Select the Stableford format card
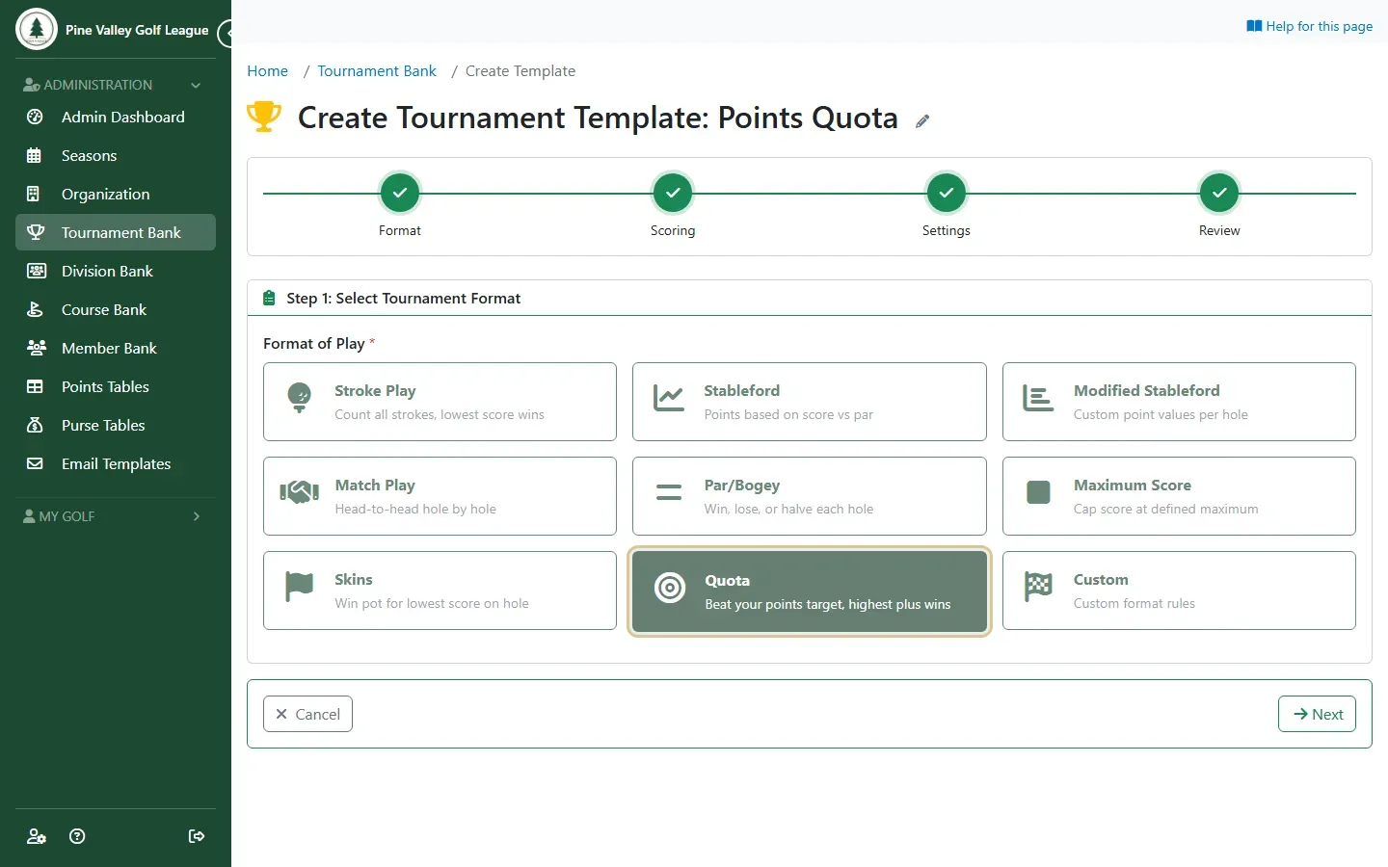This screenshot has width=1388, height=867. click(x=810, y=402)
